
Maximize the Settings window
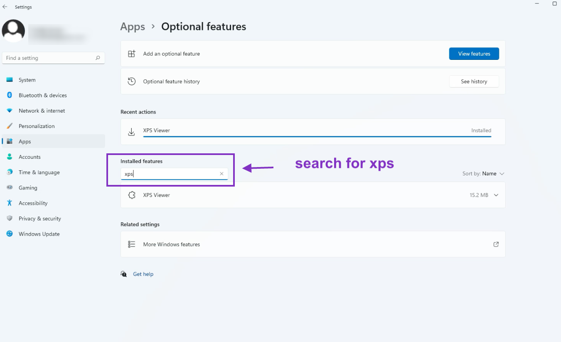click(x=554, y=3)
